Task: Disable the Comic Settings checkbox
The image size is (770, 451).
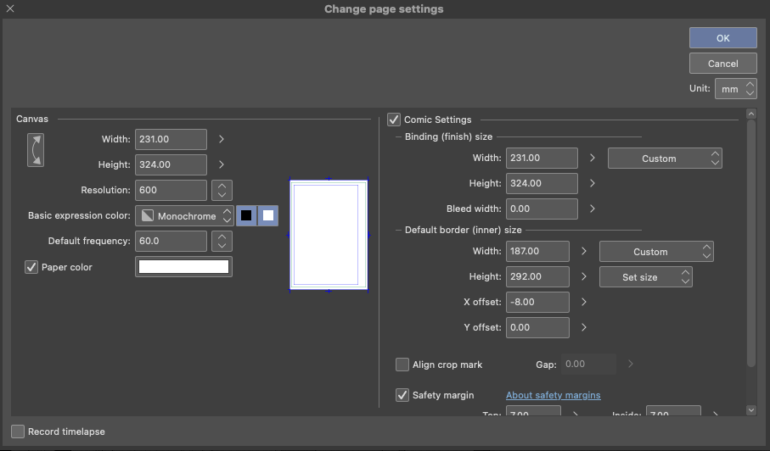Action: pyautogui.click(x=394, y=120)
